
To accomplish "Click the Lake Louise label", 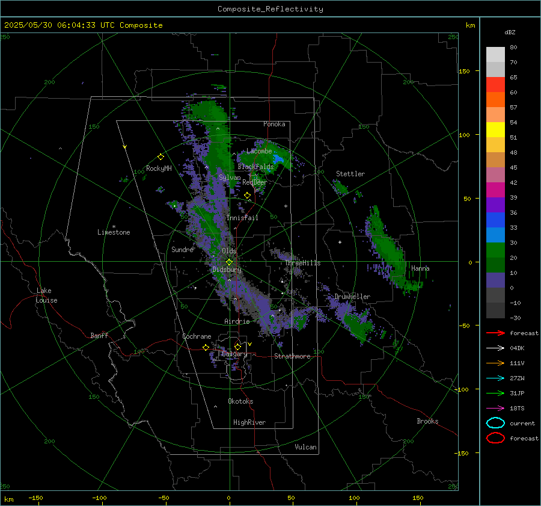I will tap(46, 295).
